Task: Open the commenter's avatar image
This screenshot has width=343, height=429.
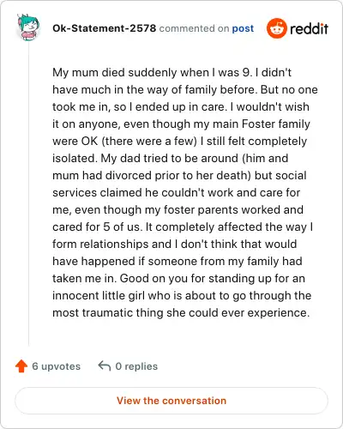Action: [28, 27]
